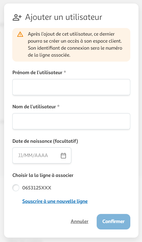The image size is (142, 242).
Task: Click the Choisir la ligne à associer heading
Action: [x=43, y=175]
